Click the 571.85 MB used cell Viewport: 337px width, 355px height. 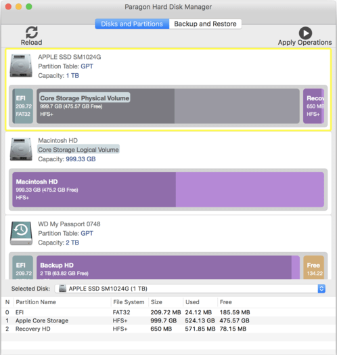tap(200, 329)
